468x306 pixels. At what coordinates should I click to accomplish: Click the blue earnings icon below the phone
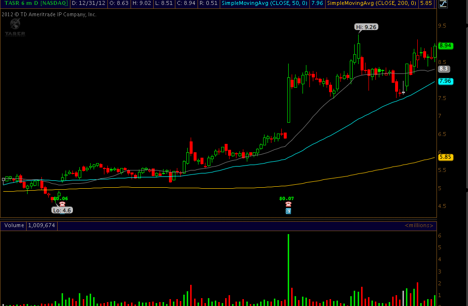288,211
